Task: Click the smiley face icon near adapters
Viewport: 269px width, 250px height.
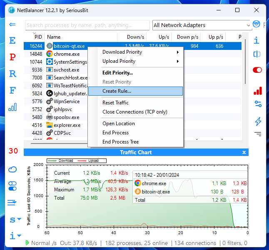Action: coord(257,24)
